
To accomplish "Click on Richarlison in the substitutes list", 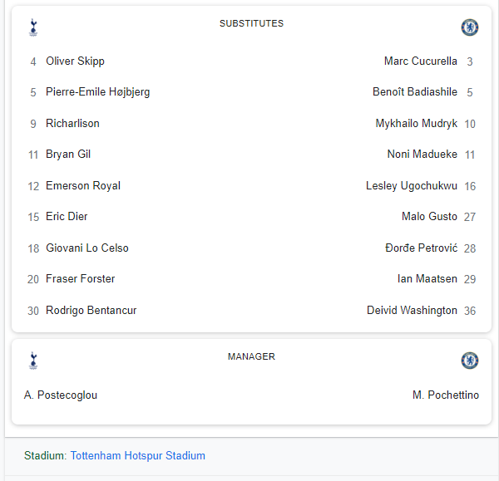I will [72, 123].
